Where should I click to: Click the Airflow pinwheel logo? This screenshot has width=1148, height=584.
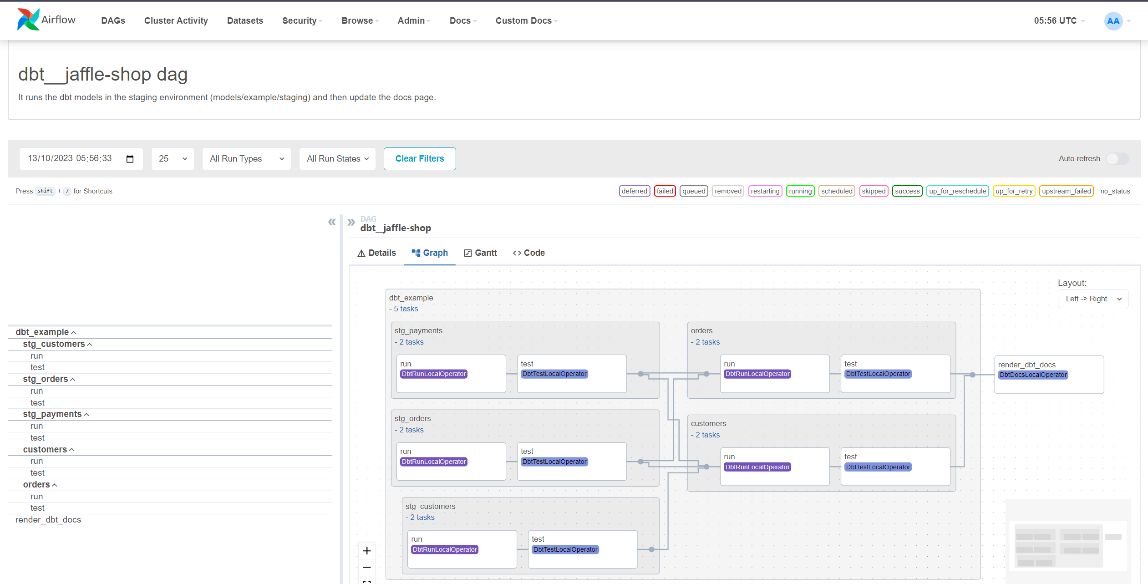(28, 20)
